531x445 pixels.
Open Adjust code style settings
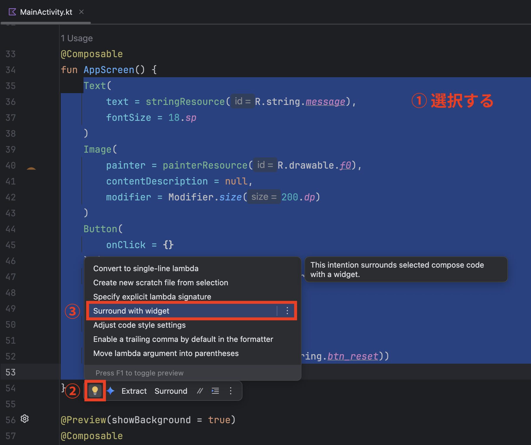139,325
